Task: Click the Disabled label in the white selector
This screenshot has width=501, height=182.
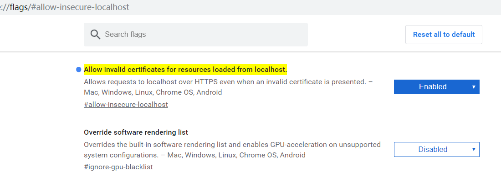Action: pyautogui.click(x=433, y=149)
